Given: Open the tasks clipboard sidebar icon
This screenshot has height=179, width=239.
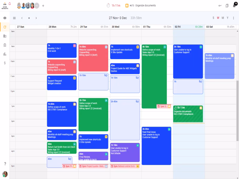Looking at the screenshot, I should point(5,45).
